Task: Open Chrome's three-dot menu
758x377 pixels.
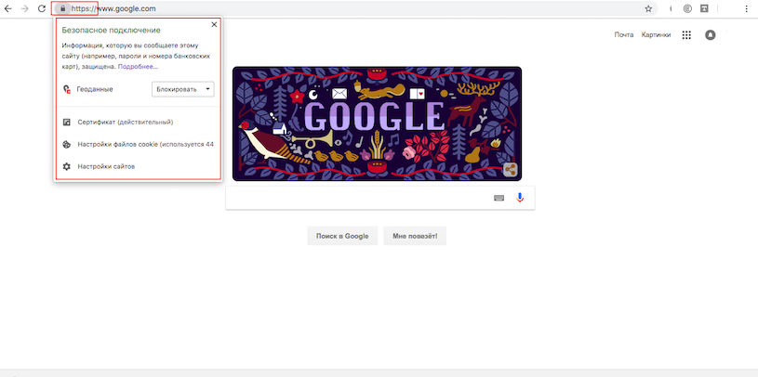Action: click(x=747, y=8)
